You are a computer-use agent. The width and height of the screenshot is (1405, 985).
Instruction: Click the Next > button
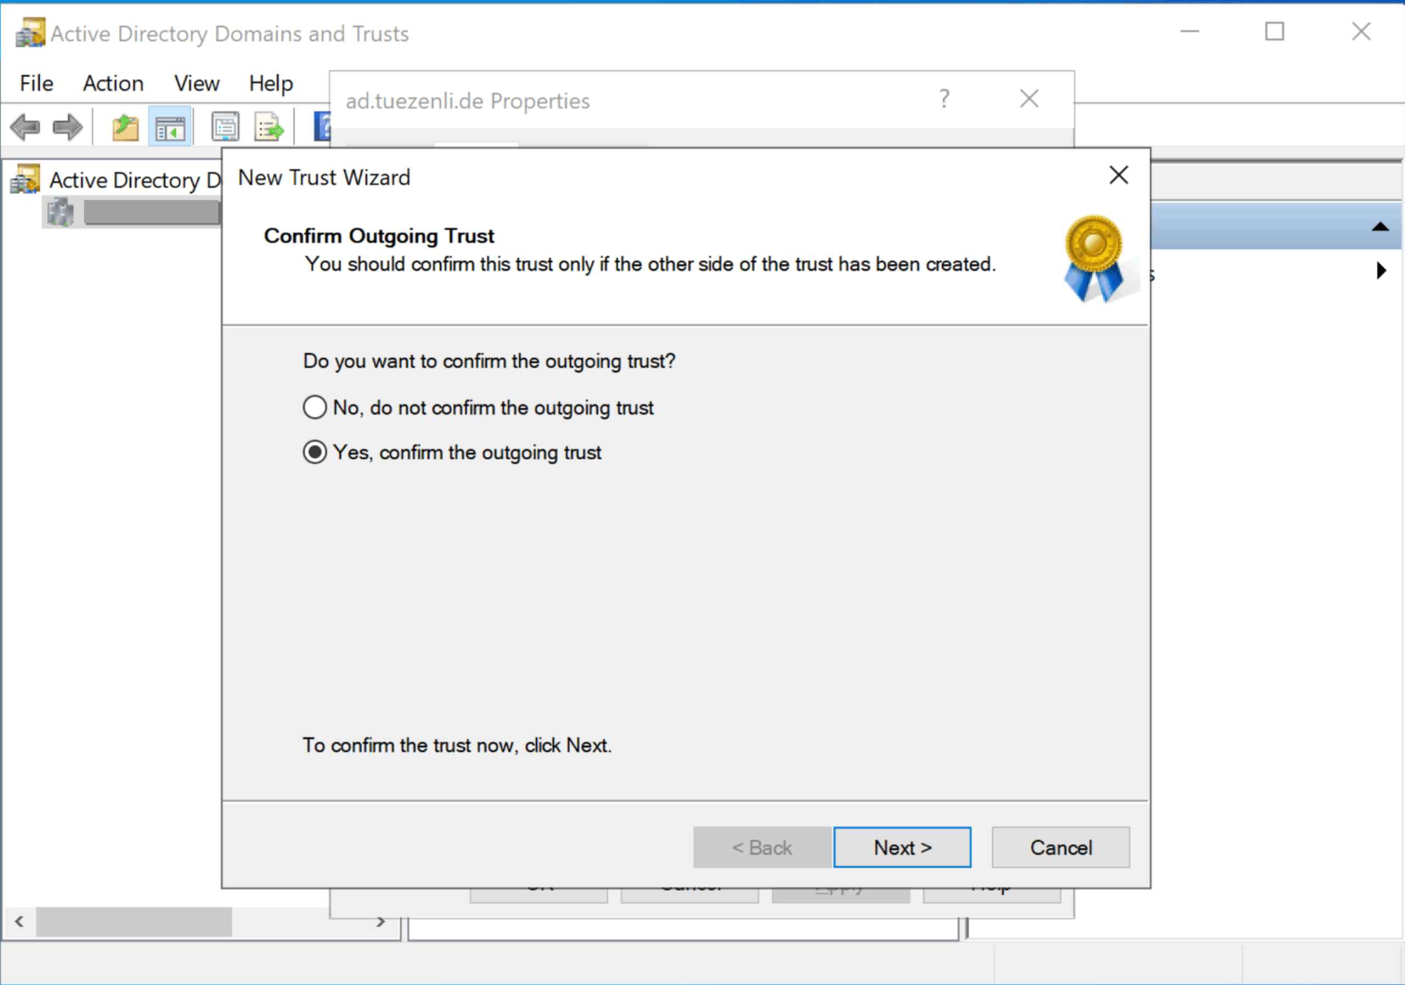pyautogui.click(x=901, y=847)
